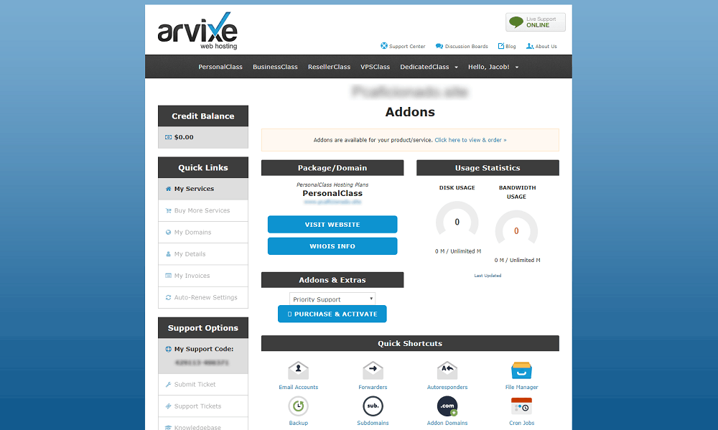
Task: Click the Submit Ticket wrench icon
Action: [168, 385]
